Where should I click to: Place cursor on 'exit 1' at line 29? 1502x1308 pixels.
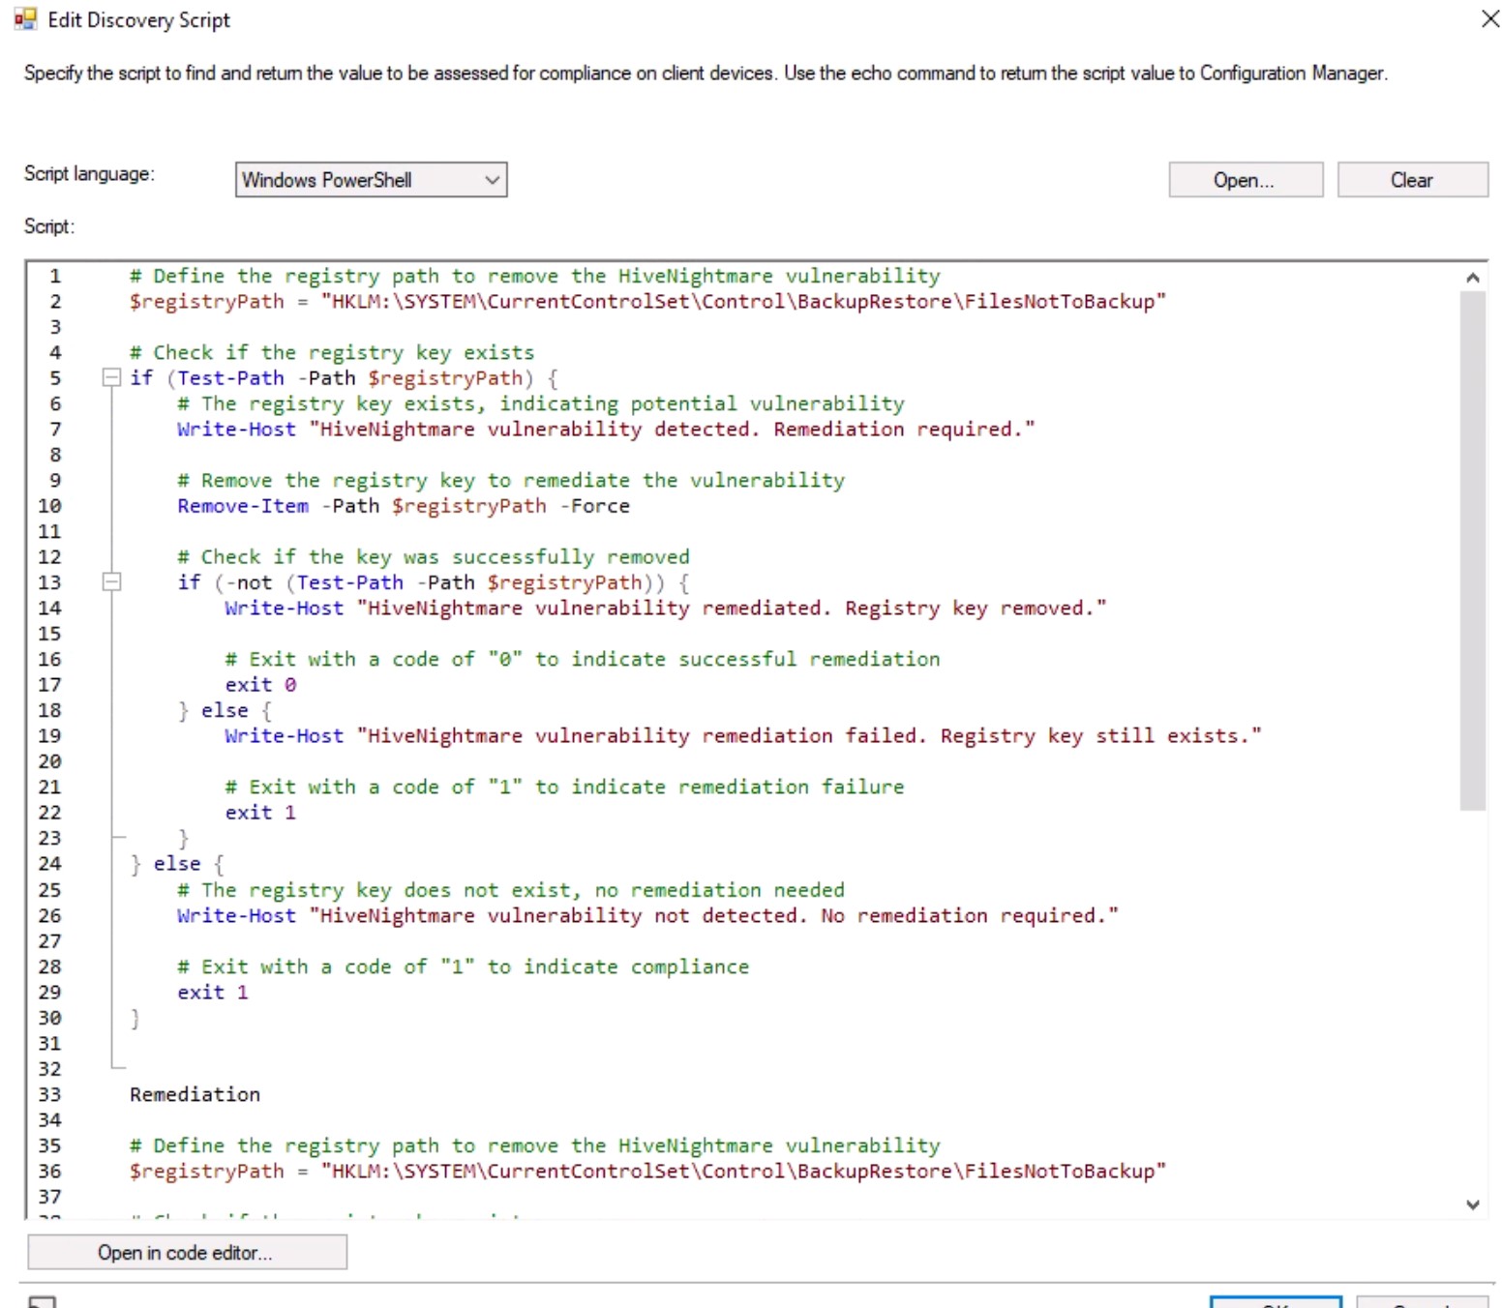(x=212, y=993)
